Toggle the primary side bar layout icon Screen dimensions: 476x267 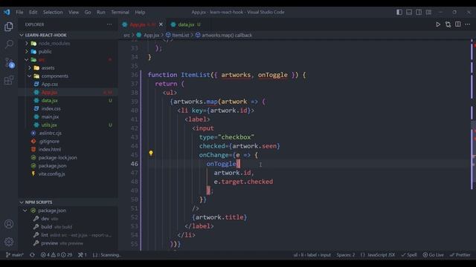[399, 12]
